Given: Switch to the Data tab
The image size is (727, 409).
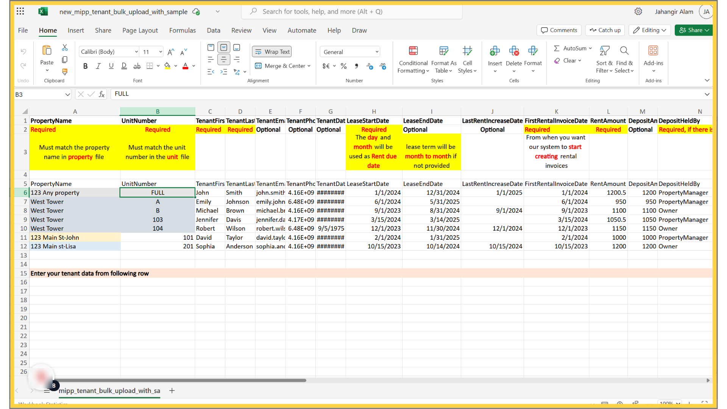Looking at the screenshot, I should tap(214, 30).
